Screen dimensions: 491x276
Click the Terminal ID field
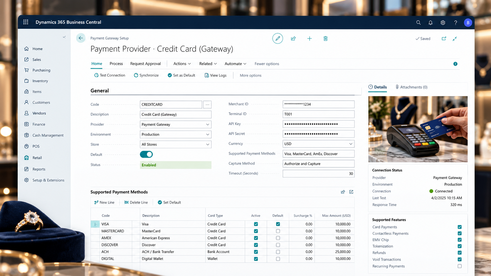[318, 114]
